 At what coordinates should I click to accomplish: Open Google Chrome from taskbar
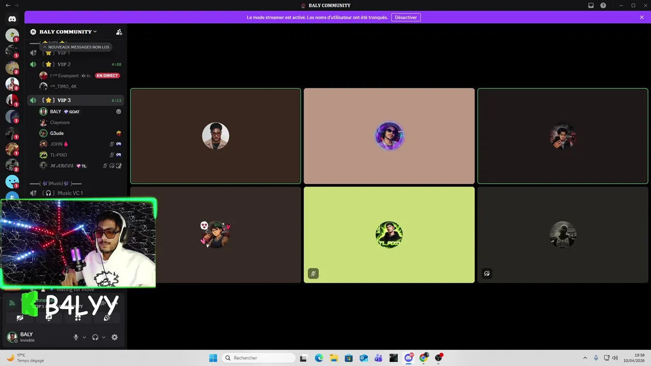click(424, 358)
